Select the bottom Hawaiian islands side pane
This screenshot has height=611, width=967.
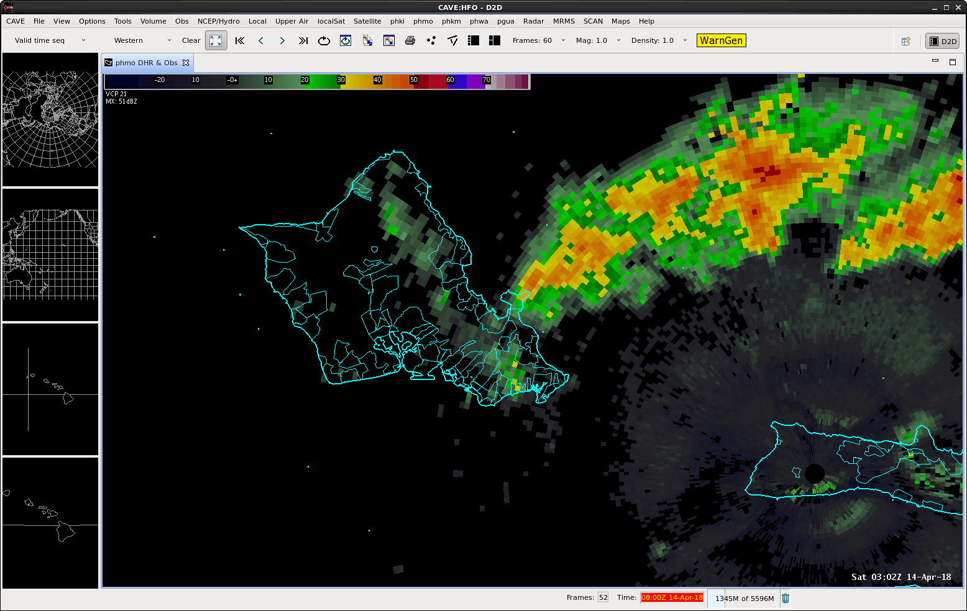[50, 523]
